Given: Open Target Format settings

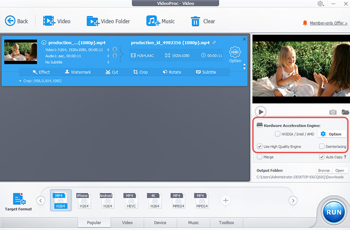Looking at the screenshot, I should pos(18,202).
